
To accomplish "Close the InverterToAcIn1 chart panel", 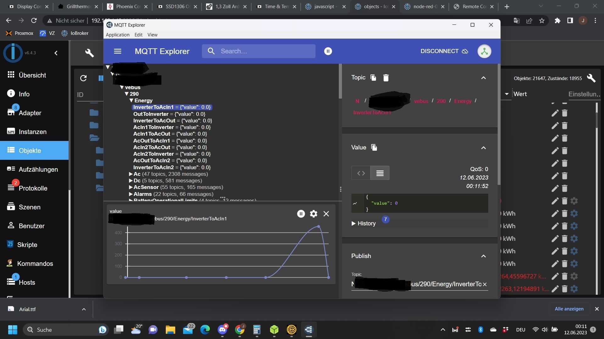I will pyautogui.click(x=326, y=214).
